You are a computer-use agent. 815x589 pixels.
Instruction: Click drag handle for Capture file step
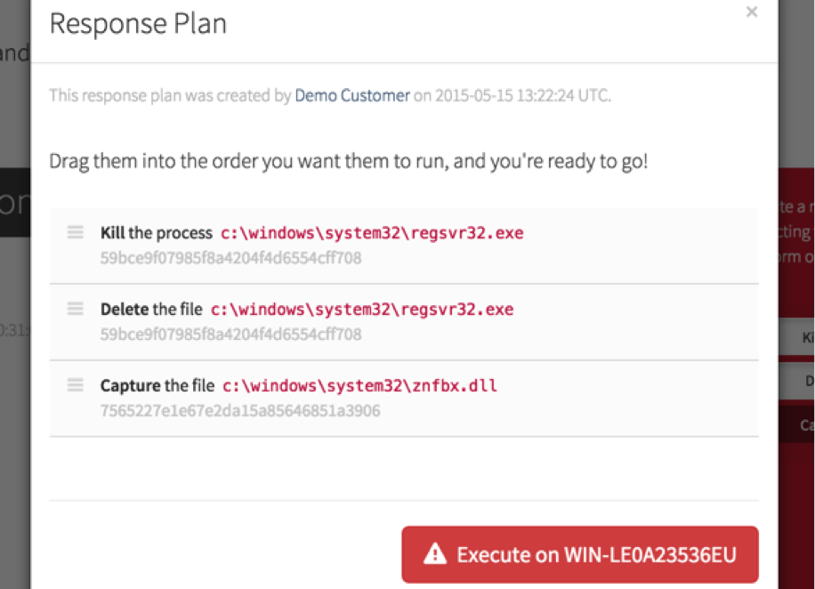tap(76, 385)
